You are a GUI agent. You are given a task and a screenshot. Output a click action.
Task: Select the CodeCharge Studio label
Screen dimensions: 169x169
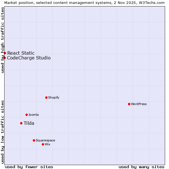(x=29, y=58)
